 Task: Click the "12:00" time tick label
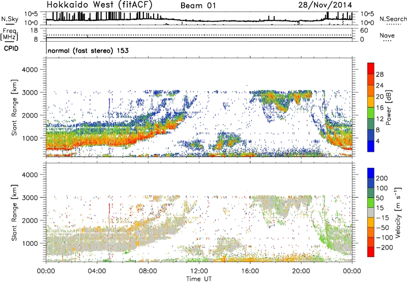tap(199, 271)
